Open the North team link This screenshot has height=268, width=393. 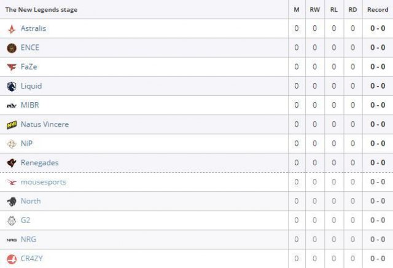pos(31,201)
